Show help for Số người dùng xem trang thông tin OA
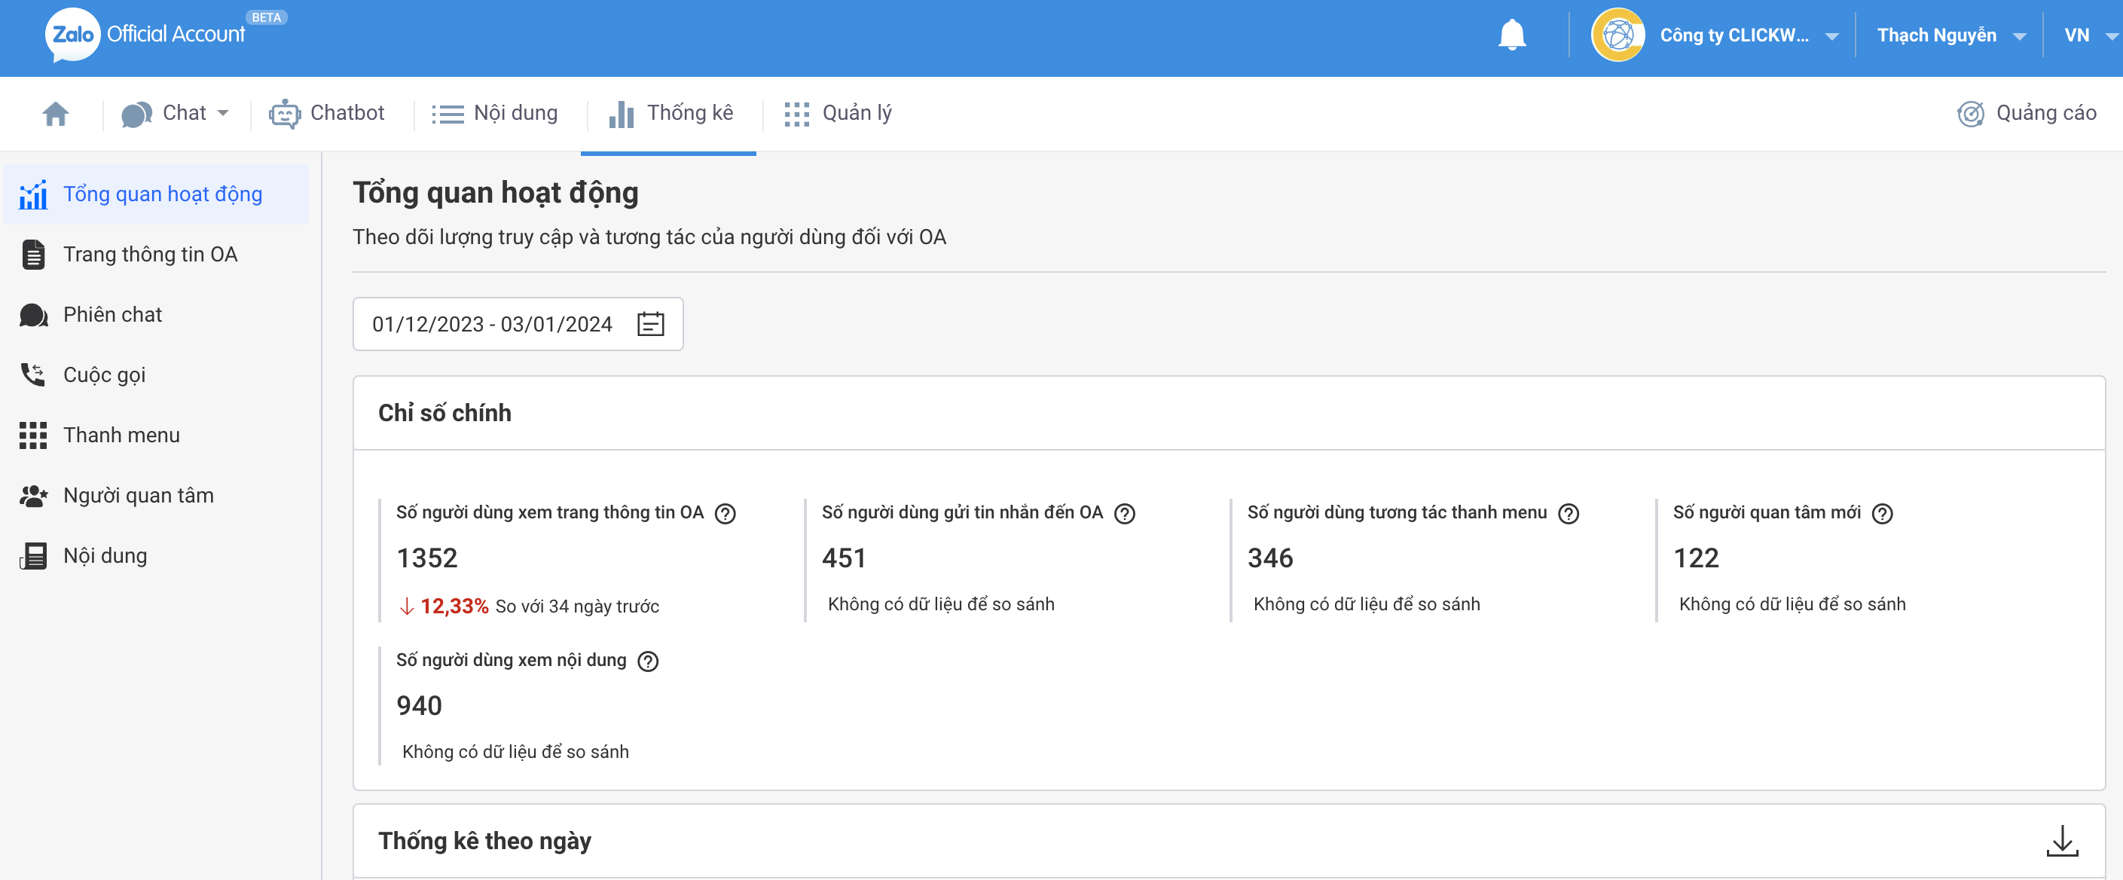This screenshot has width=2123, height=880. tap(725, 513)
